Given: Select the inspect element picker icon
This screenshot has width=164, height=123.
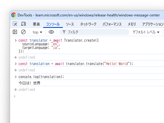Looking at the screenshot, I should click(15, 24).
